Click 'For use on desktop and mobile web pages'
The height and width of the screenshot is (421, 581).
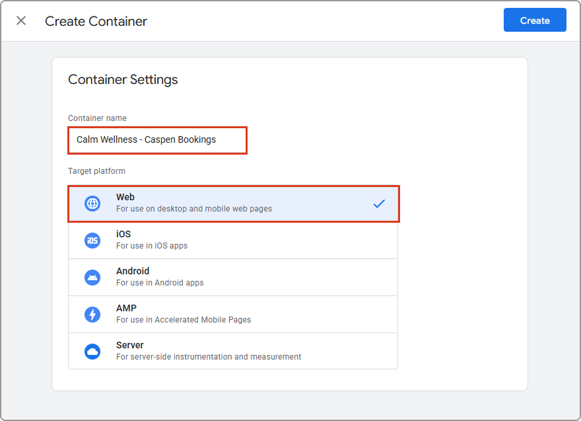[x=193, y=209]
